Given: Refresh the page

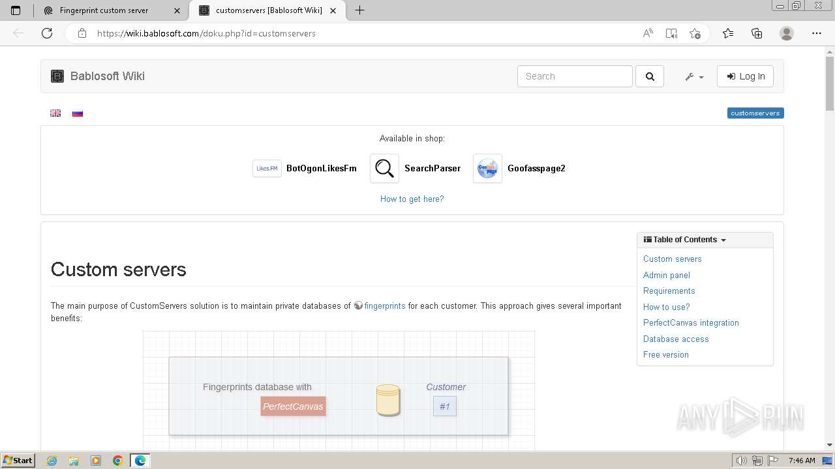Looking at the screenshot, I should [47, 33].
